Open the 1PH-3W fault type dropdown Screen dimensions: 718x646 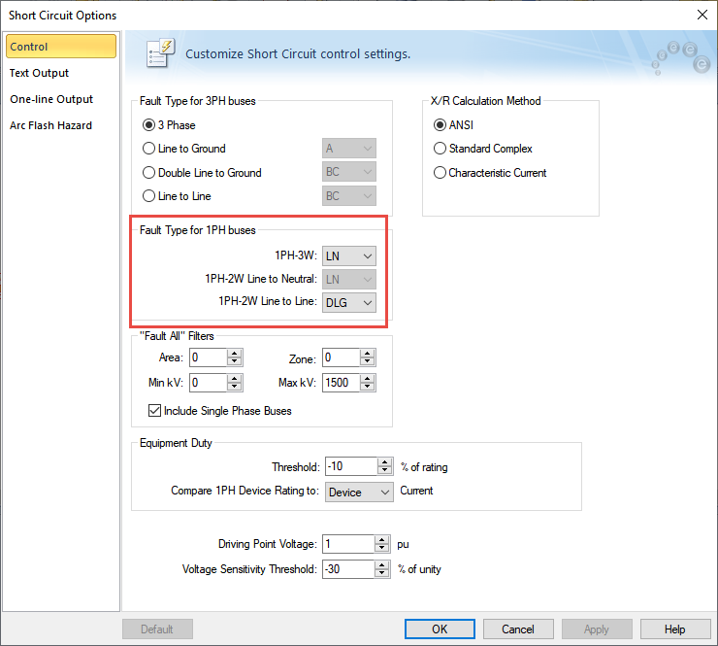click(349, 255)
